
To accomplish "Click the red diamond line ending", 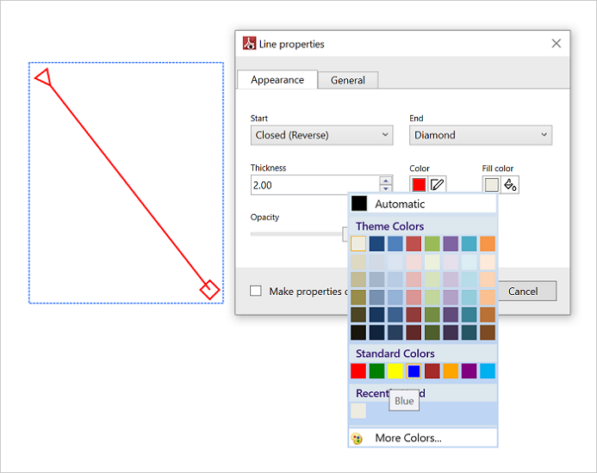I will click(x=209, y=290).
